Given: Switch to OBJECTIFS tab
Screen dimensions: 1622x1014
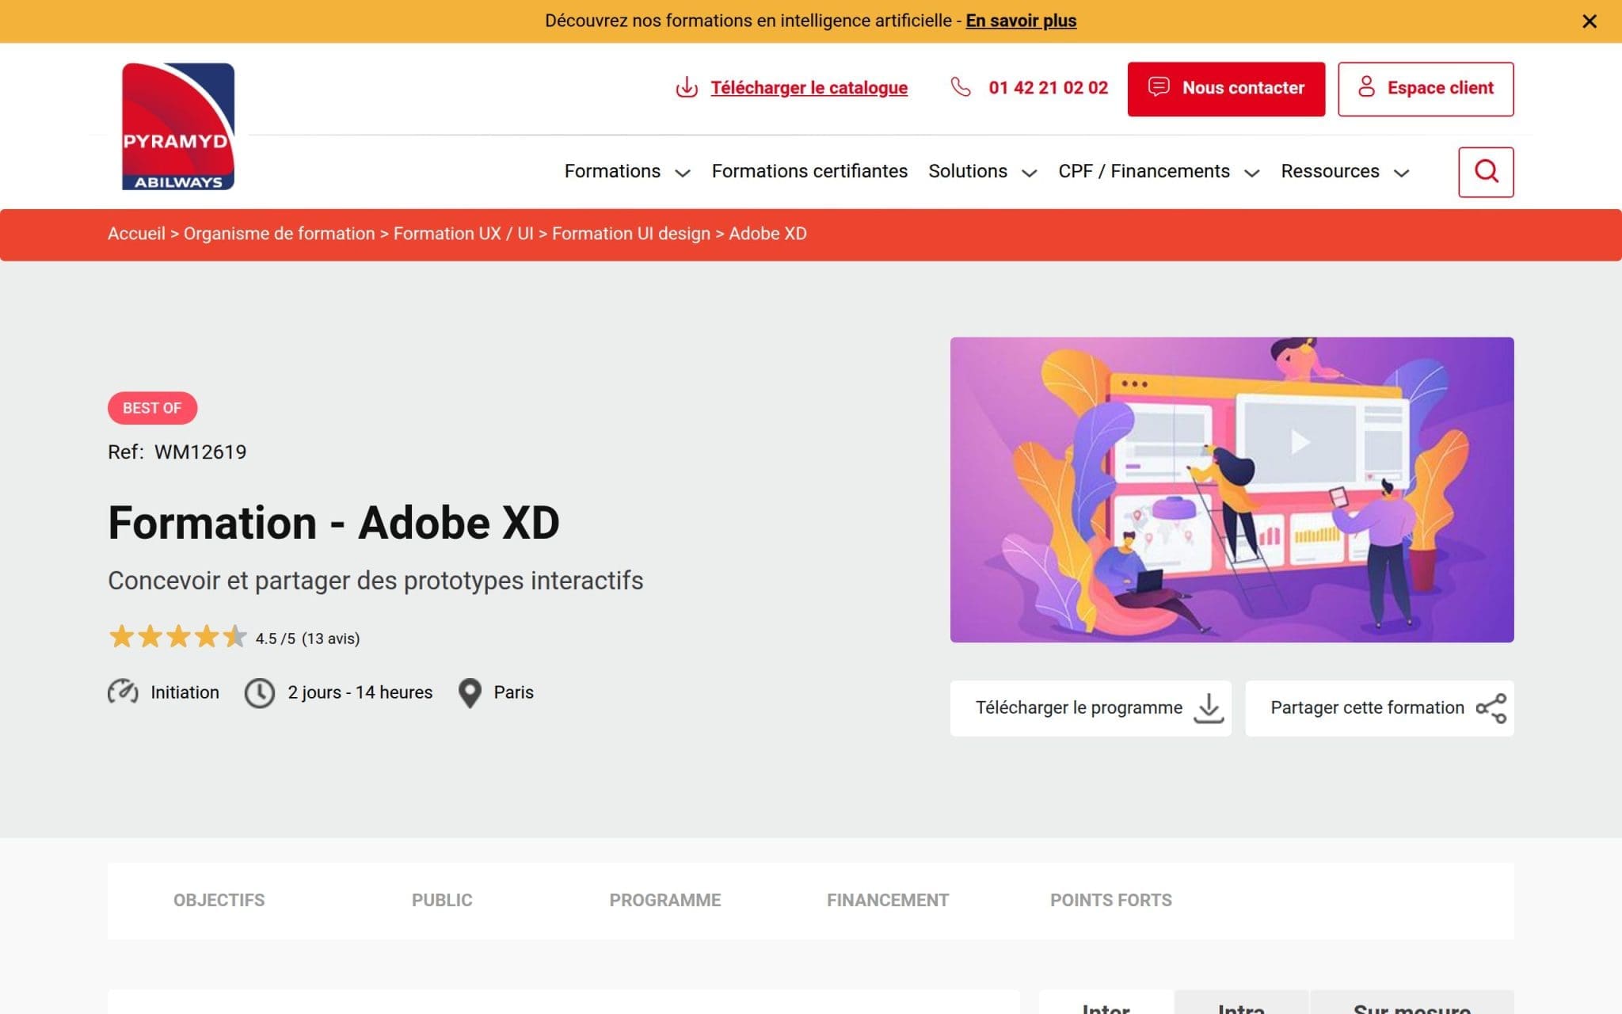Looking at the screenshot, I should [x=219, y=901].
